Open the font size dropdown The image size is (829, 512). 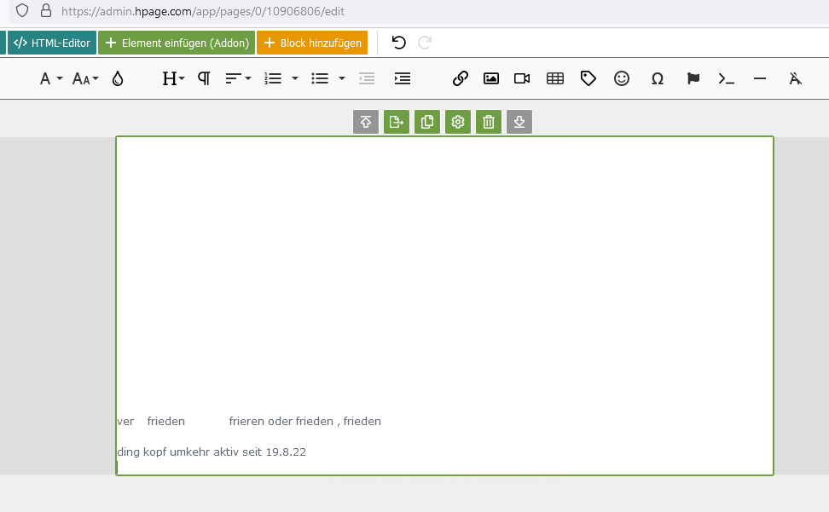pyautogui.click(x=85, y=78)
